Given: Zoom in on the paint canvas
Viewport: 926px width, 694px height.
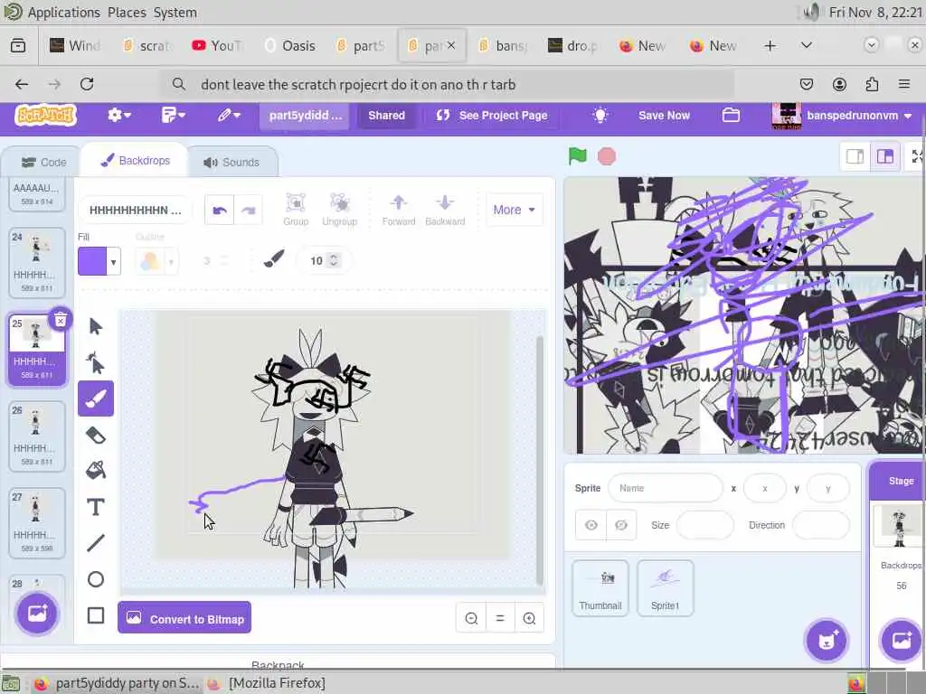Looking at the screenshot, I should tap(529, 618).
